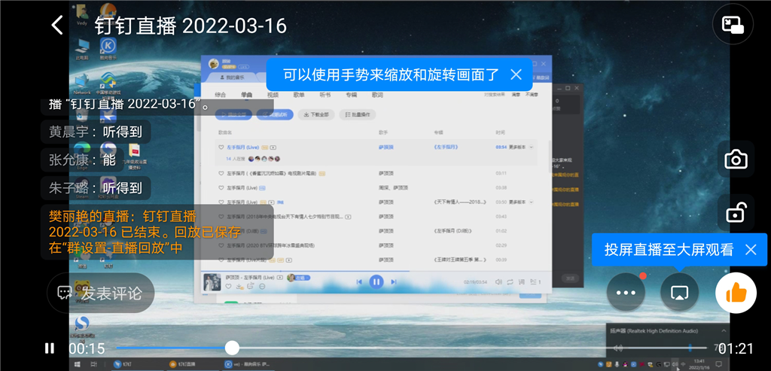
Task: Tap 朱子璐's comment 听得到
Action: pos(96,187)
